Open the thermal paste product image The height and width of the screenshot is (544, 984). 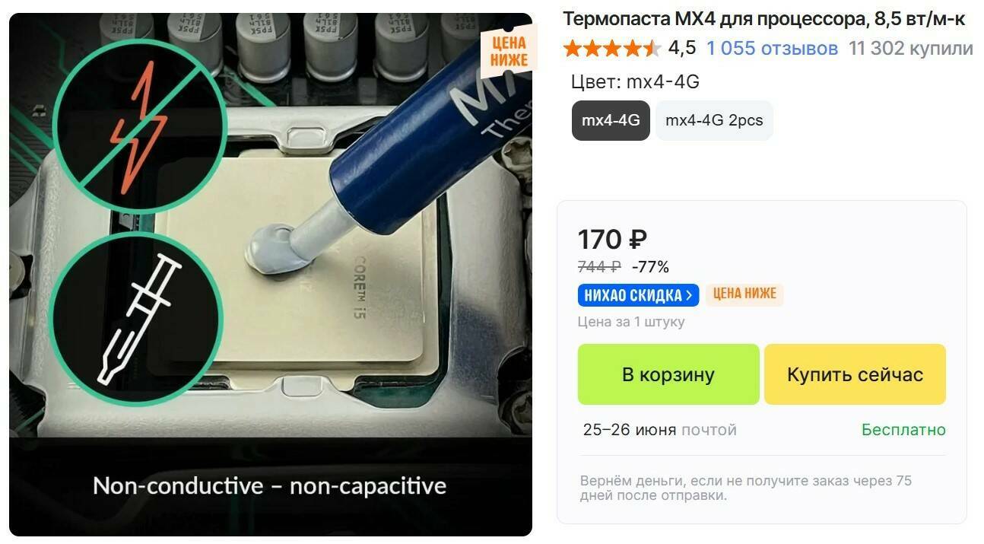[271, 274]
